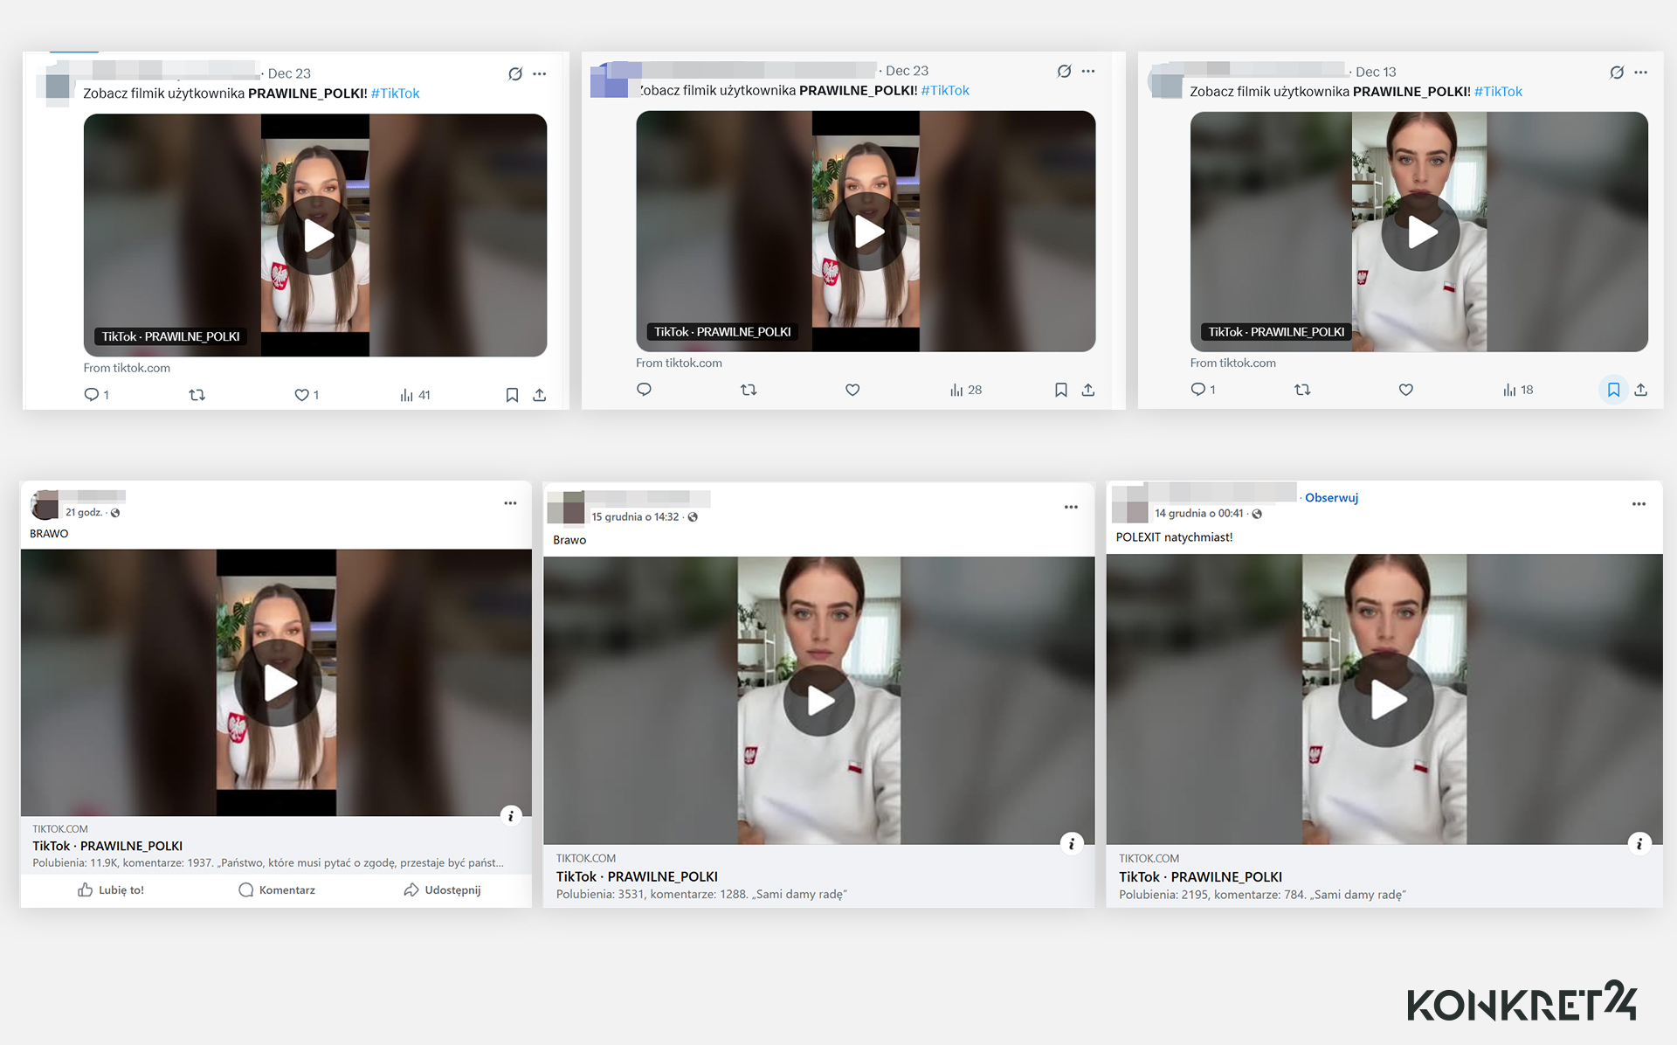Open three-dot menu on BRAWO post
The width and height of the screenshot is (1677, 1045).
pyautogui.click(x=510, y=503)
